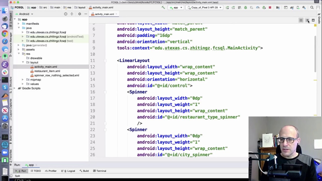The width and height of the screenshot is (322, 181).
Task: Open the app run configuration dropdown
Action: [x=176, y=8]
